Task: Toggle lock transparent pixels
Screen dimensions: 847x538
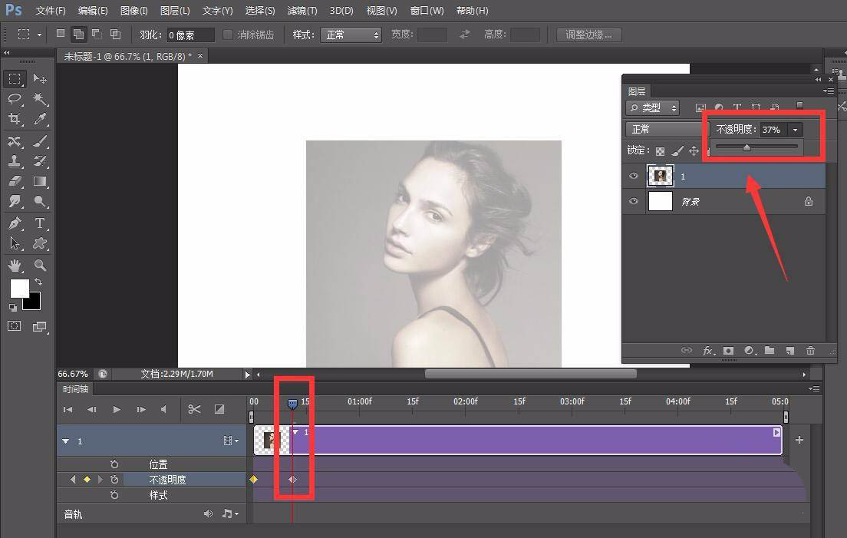Action: click(x=660, y=151)
